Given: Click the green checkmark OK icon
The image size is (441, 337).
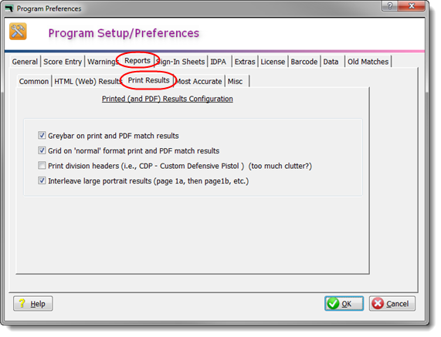Looking at the screenshot, I should [334, 303].
